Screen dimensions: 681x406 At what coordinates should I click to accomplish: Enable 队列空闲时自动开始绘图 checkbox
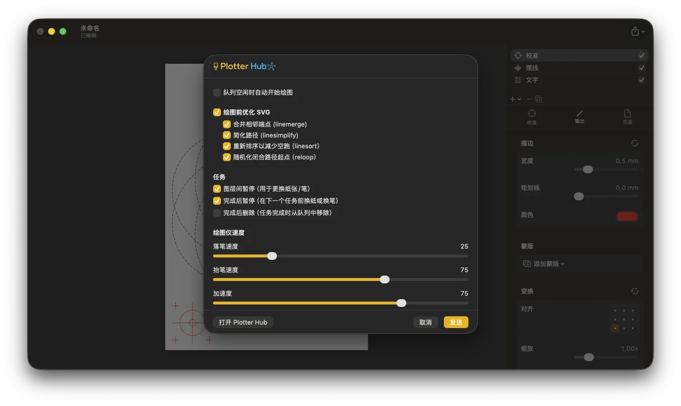pyautogui.click(x=217, y=92)
